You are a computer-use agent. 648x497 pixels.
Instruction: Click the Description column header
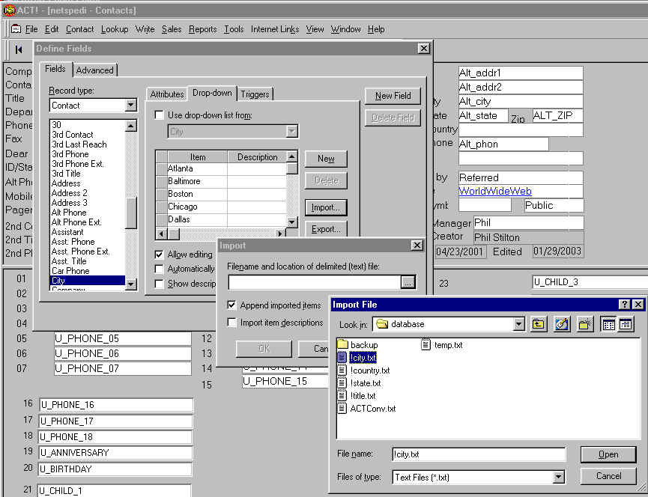point(257,157)
